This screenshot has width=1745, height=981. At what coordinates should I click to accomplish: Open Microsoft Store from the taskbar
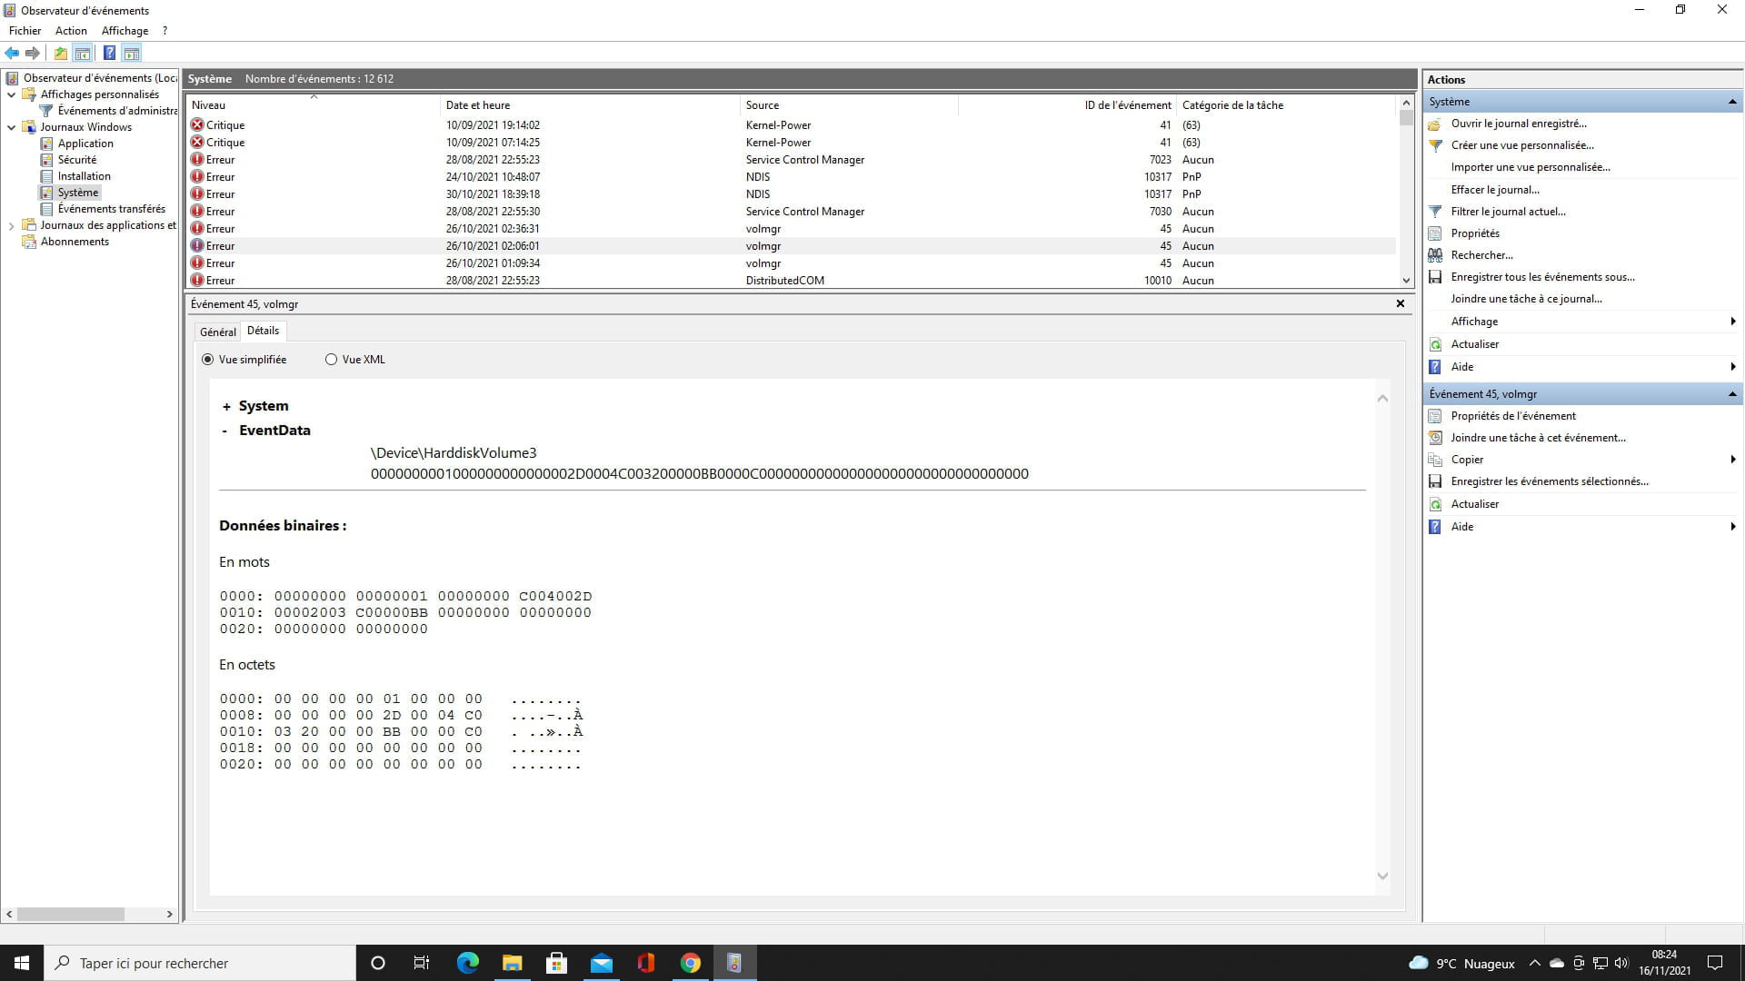point(556,963)
